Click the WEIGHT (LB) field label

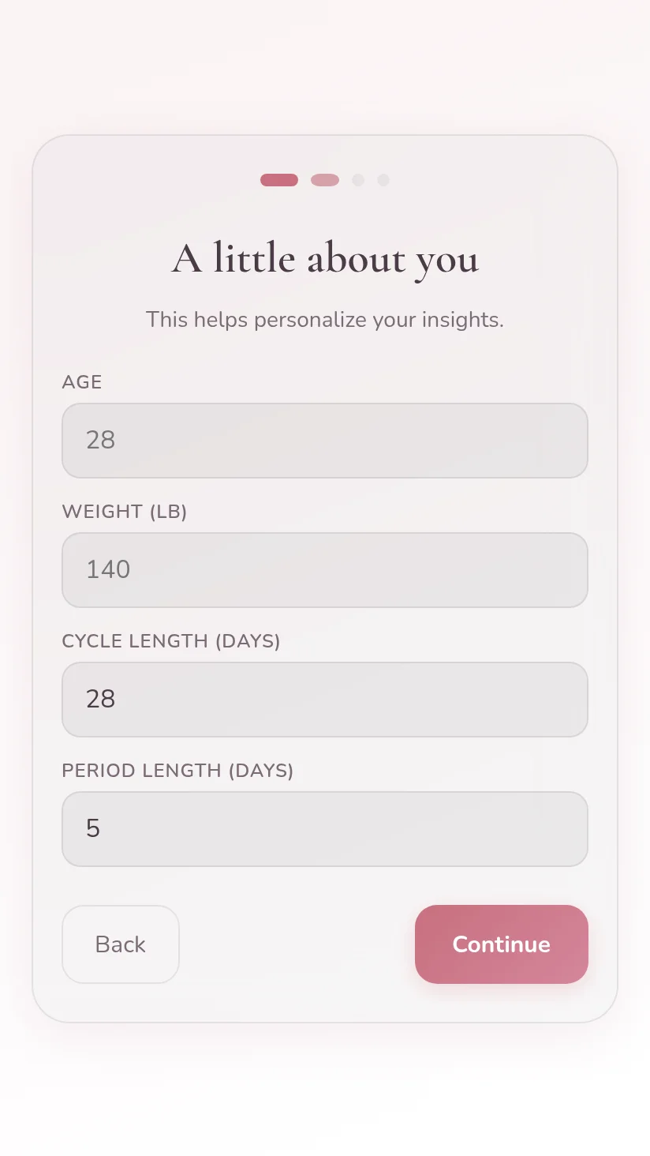coord(125,512)
